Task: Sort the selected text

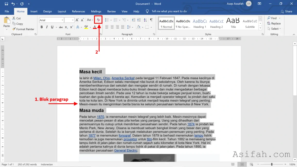Action: (x=145, y=20)
